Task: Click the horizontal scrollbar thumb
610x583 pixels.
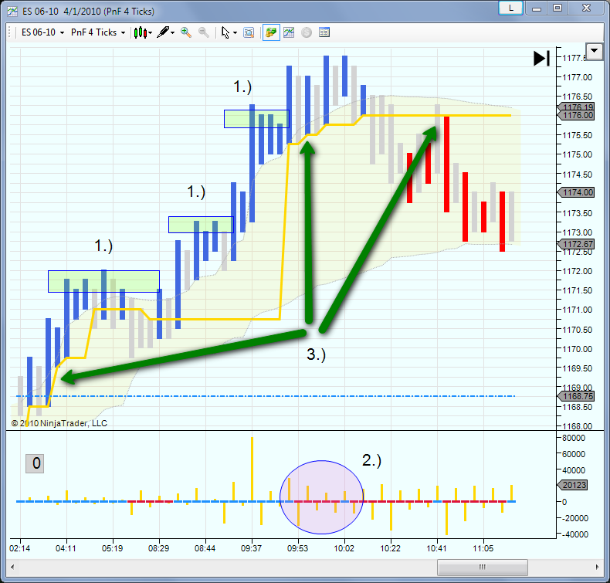Action: [483, 567]
